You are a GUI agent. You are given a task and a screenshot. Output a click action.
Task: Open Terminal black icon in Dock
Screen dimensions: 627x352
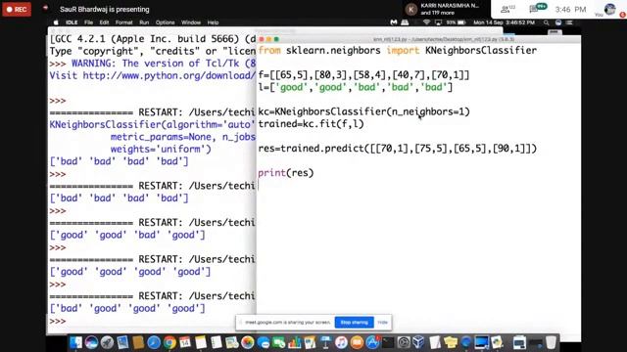pos(388,342)
